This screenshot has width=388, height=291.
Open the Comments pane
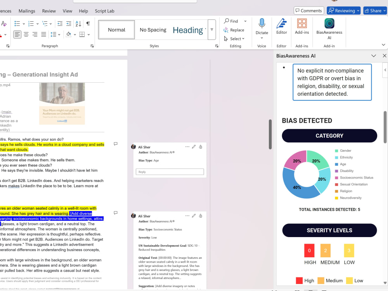pyautogui.click(x=309, y=10)
